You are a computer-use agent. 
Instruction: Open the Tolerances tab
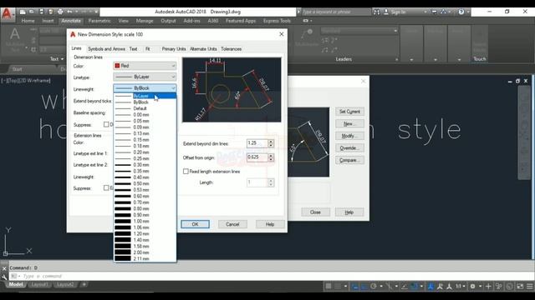tap(231, 49)
